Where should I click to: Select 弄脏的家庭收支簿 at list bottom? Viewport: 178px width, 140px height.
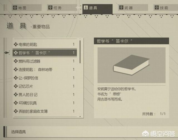click(x=45, y=111)
